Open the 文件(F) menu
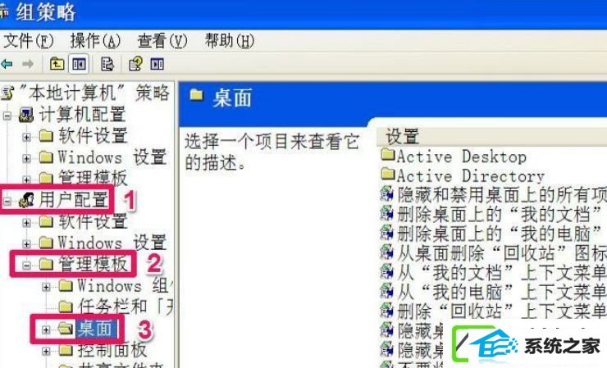 pyautogui.click(x=28, y=41)
